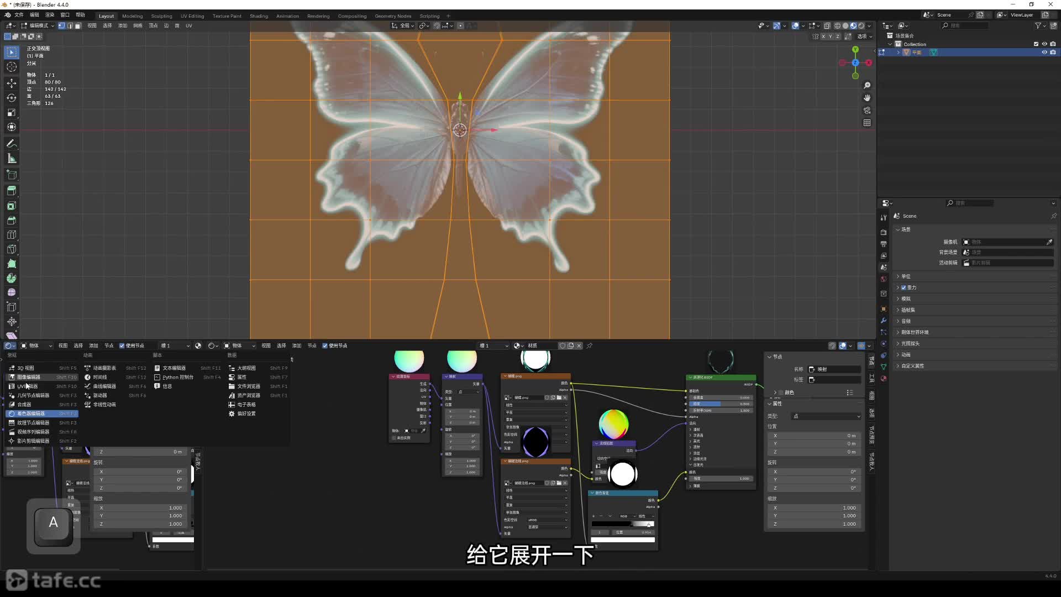
Task: Open the World properties tab icon
Action: pos(884,279)
